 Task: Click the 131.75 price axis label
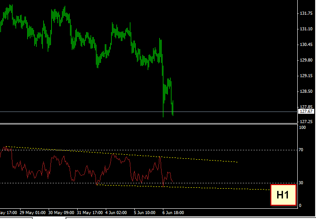[x=306, y=13]
